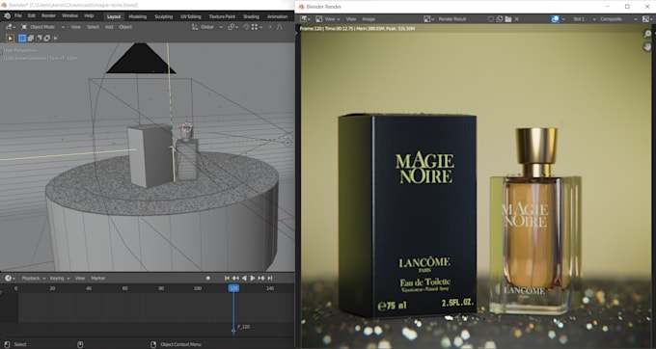This screenshot has height=349, width=656.
Task: Open the Render window View menu
Action: click(x=351, y=19)
